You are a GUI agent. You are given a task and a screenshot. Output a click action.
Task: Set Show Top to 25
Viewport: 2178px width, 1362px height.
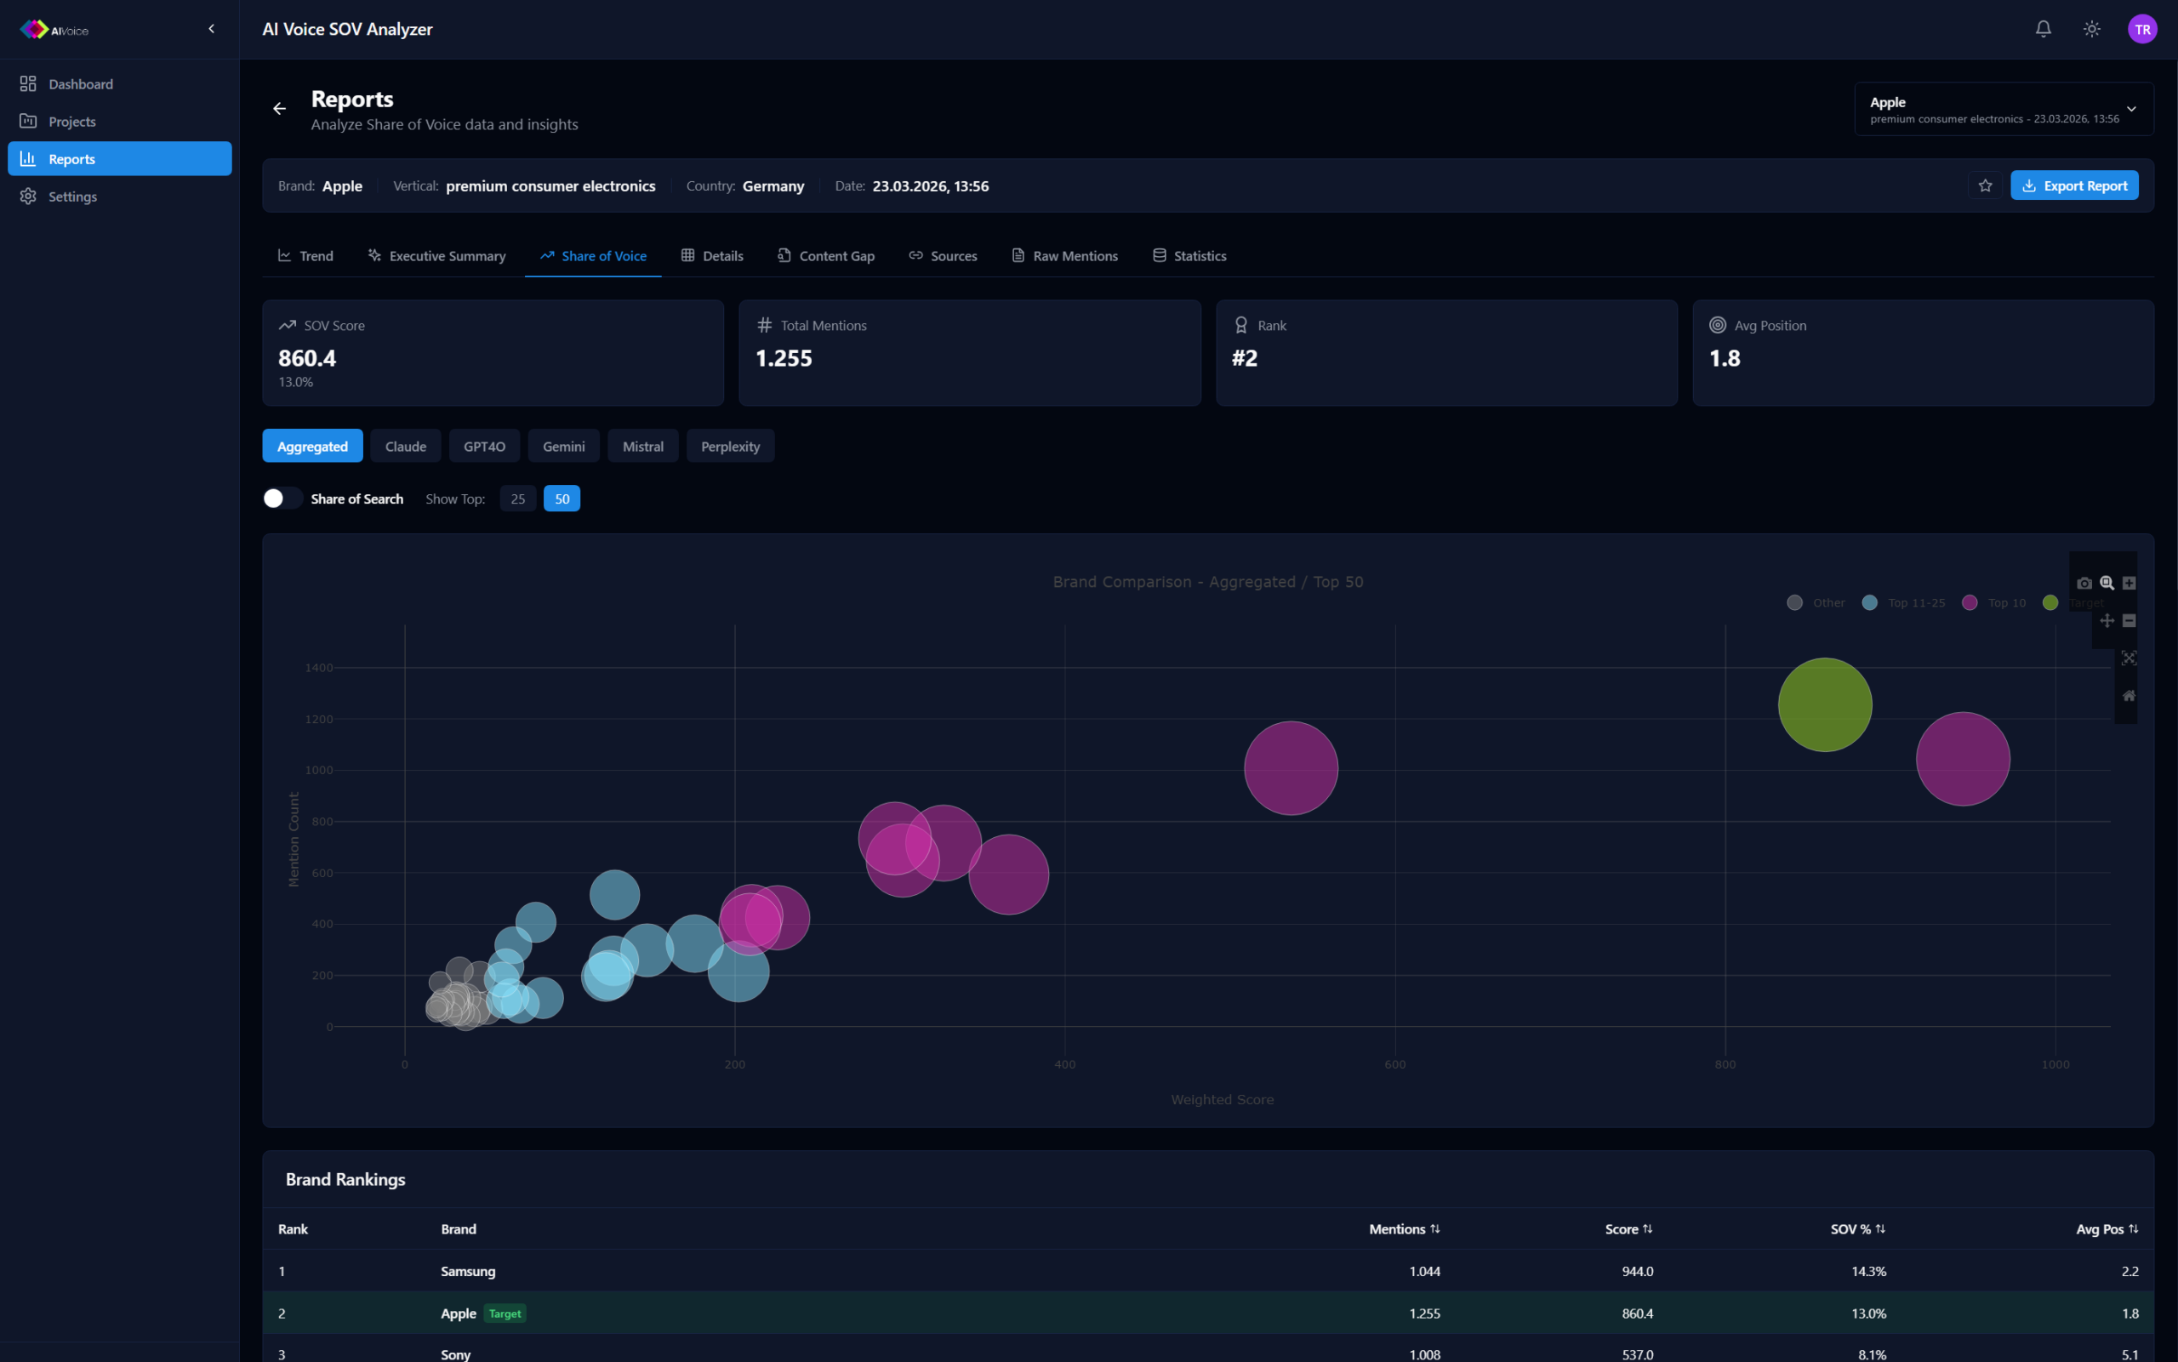pos(518,499)
